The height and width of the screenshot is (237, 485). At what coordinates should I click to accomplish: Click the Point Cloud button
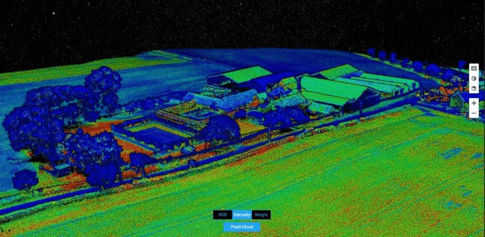242,227
